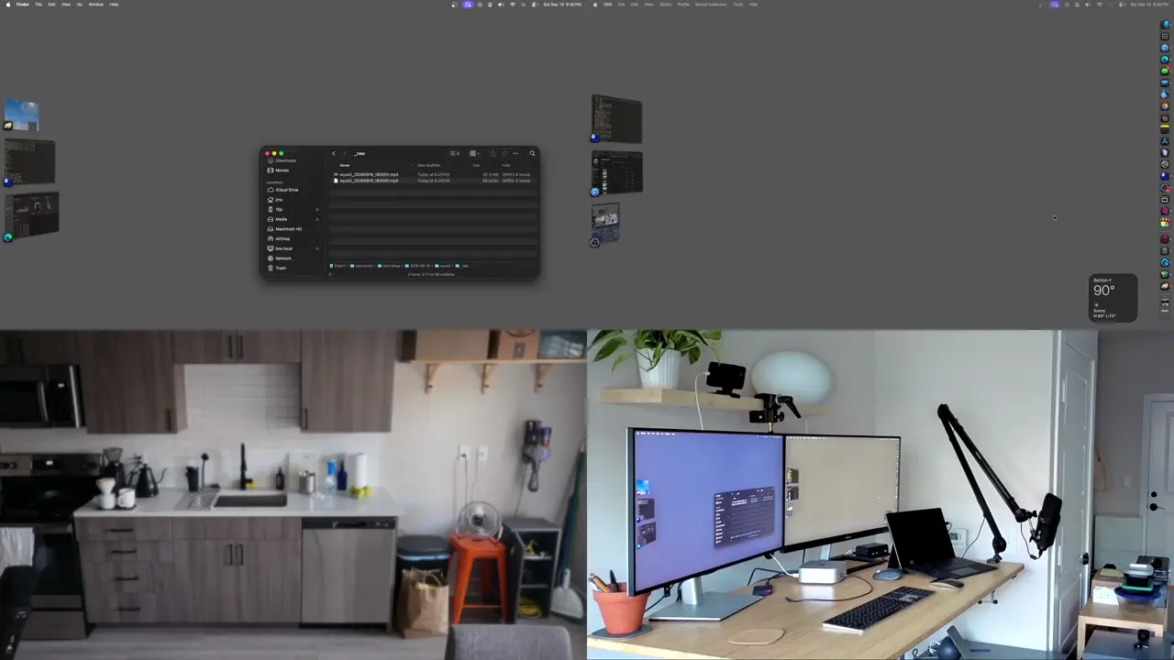This screenshot has height=660, width=1174.
Task: Open the Finder more actions ellipsis button
Action: (515, 153)
